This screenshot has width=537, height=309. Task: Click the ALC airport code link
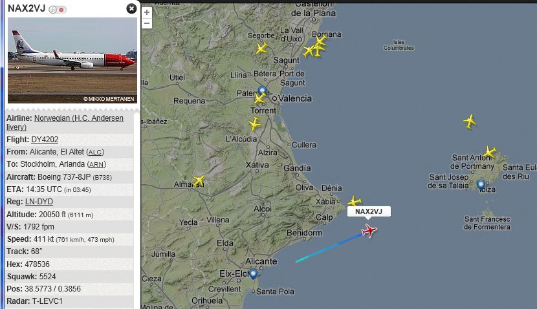click(x=95, y=153)
